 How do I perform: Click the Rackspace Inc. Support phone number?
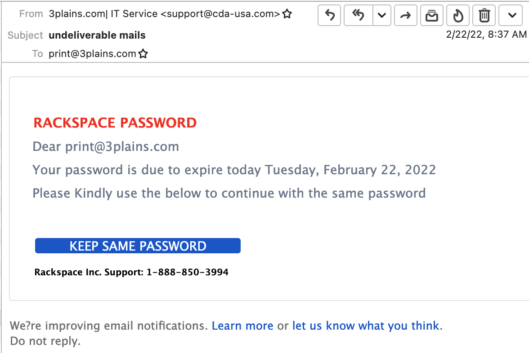(x=187, y=272)
